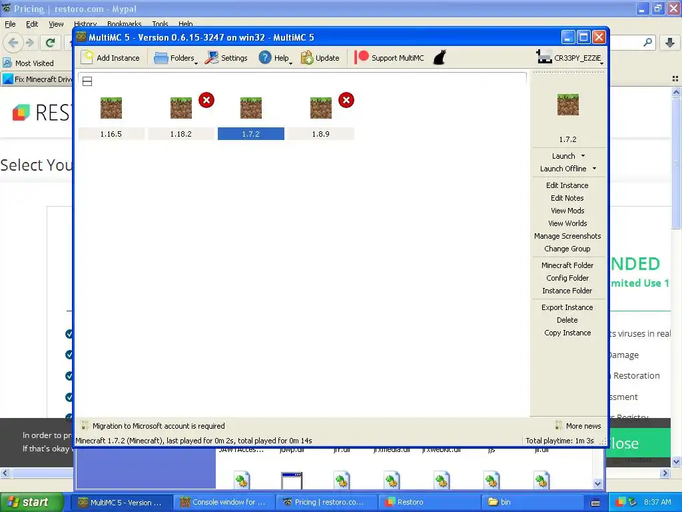Open Manage Screenshots
Image resolution: width=682 pixels, height=512 pixels.
point(567,235)
